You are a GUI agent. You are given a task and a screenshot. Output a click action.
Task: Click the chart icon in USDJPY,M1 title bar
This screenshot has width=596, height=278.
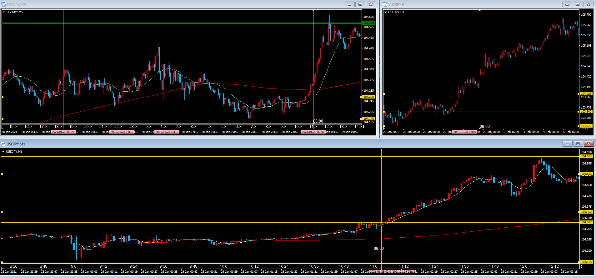point(3,144)
